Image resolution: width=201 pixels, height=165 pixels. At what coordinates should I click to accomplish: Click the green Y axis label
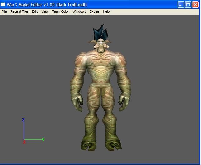pos(43,140)
